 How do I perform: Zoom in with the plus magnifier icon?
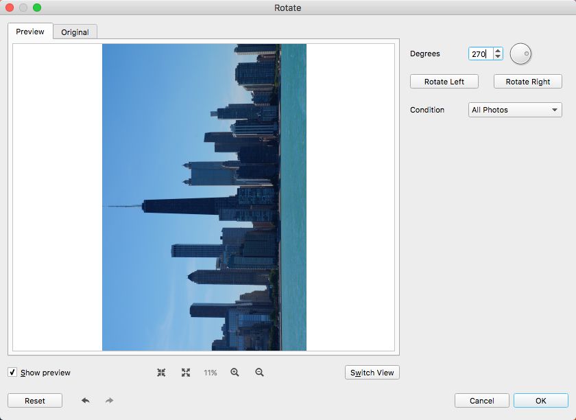tap(235, 373)
